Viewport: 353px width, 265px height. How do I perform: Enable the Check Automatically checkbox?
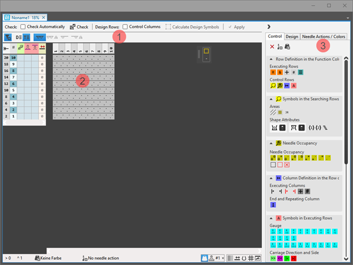point(23,27)
